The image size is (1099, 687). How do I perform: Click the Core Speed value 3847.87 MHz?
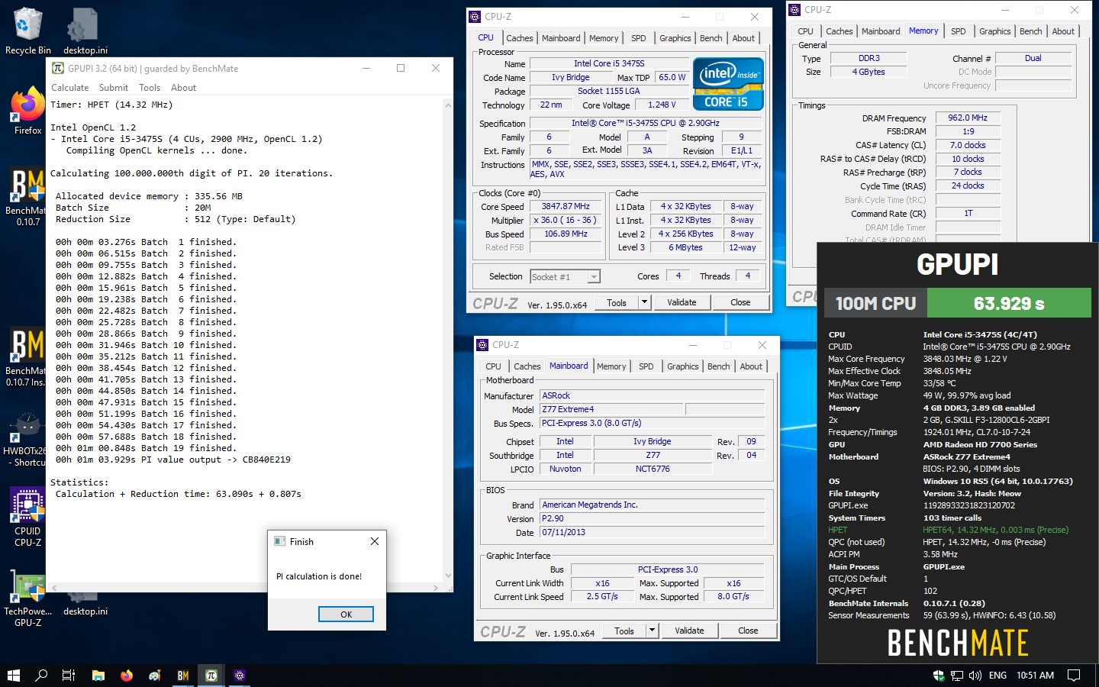click(x=566, y=206)
